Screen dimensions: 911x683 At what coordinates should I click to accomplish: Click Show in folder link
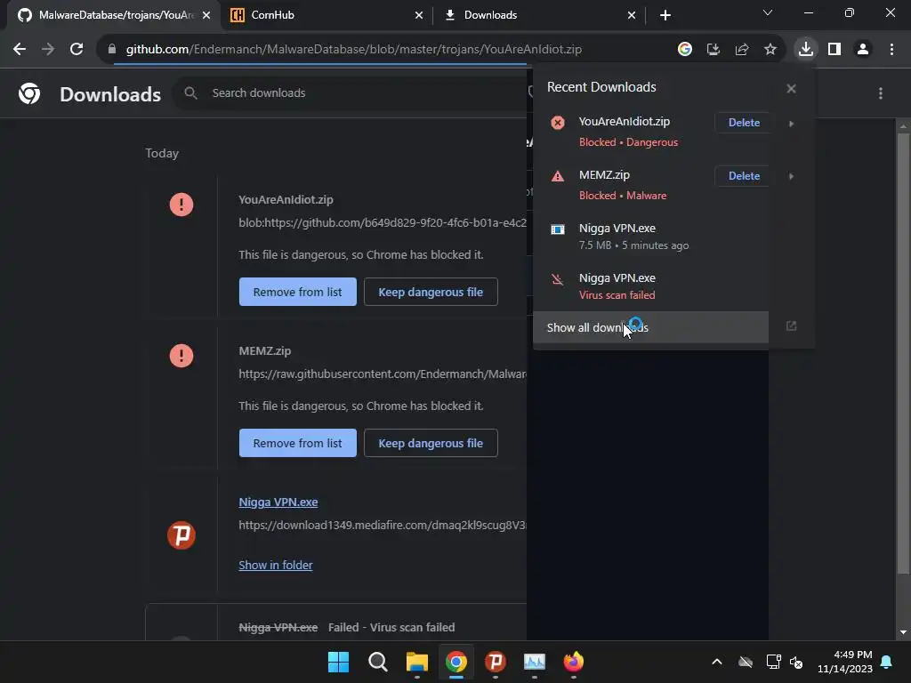[276, 565]
